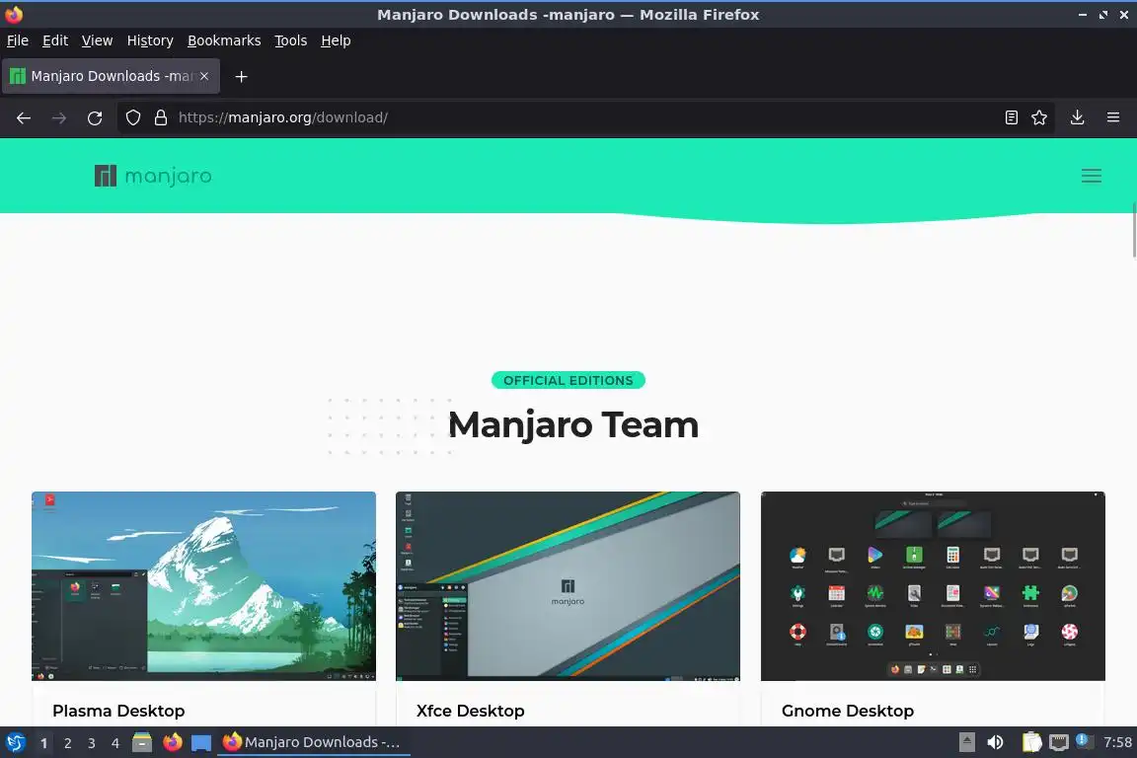Select the Manjaro Downloads taskbar window button
Screen dimensions: 1137x758
coord(313,742)
